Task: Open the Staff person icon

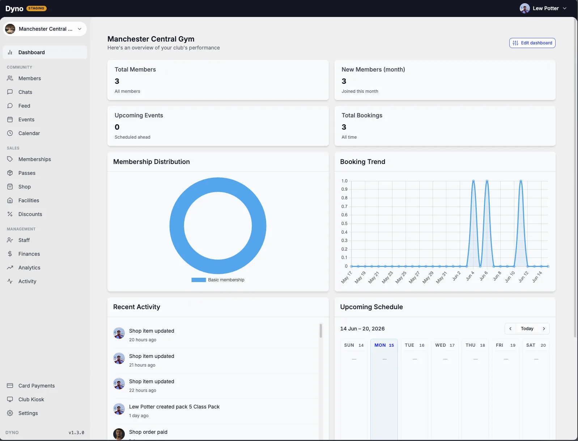Action: (10, 240)
